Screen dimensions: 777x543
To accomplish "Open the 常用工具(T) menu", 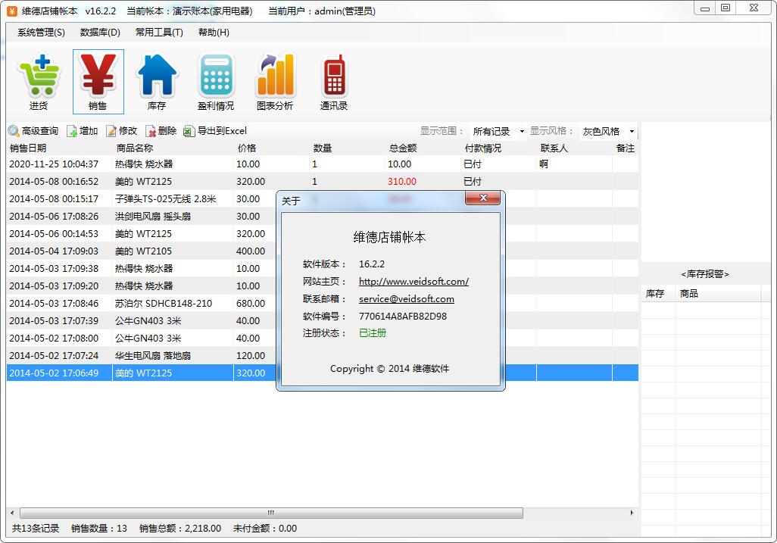I will tap(159, 33).
